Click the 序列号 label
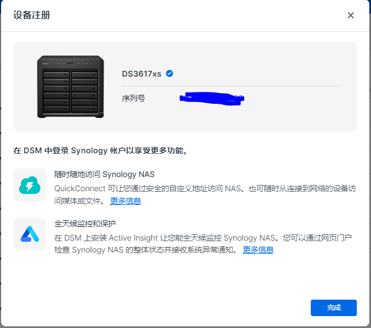This screenshot has height=328, width=371. (x=134, y=98)
